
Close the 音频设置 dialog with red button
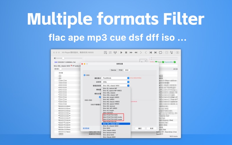coord(82,64)
